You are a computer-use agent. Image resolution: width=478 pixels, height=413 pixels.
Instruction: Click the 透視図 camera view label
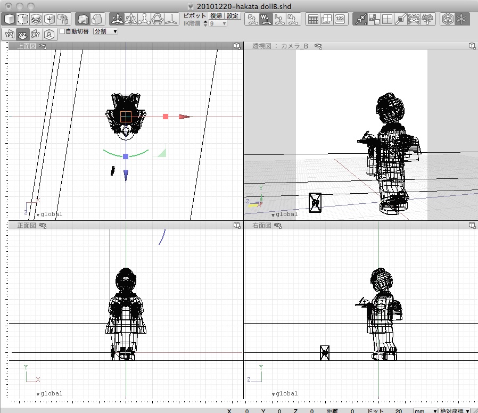tap(280, 46)
